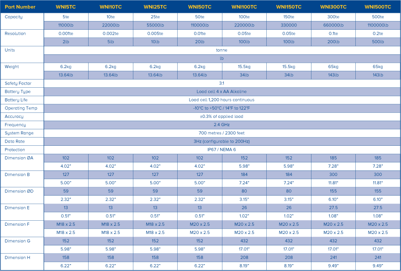401x271 pixels.
Task: Click the WNI500TC part number header
Action: (x=378, y=7)
